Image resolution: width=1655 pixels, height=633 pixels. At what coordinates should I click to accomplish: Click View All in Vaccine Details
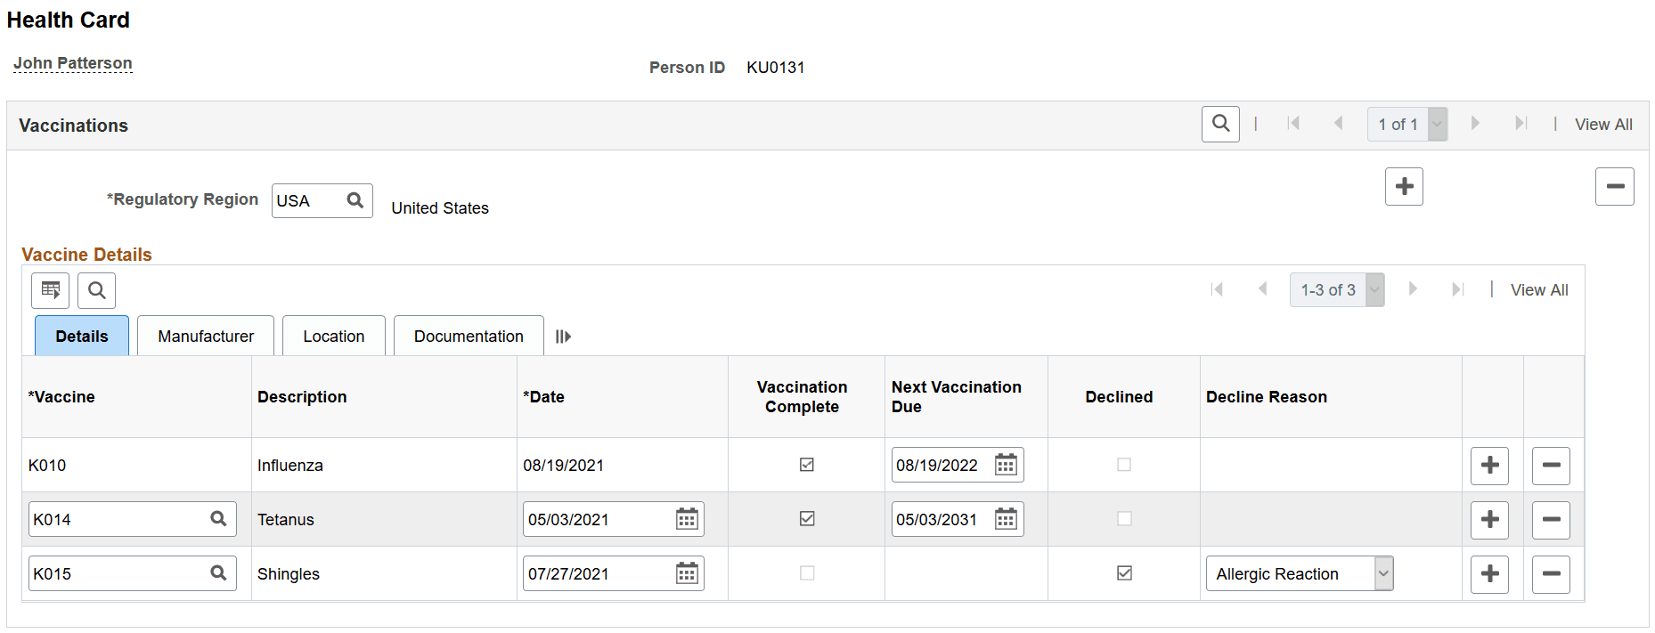(1539, 290)
